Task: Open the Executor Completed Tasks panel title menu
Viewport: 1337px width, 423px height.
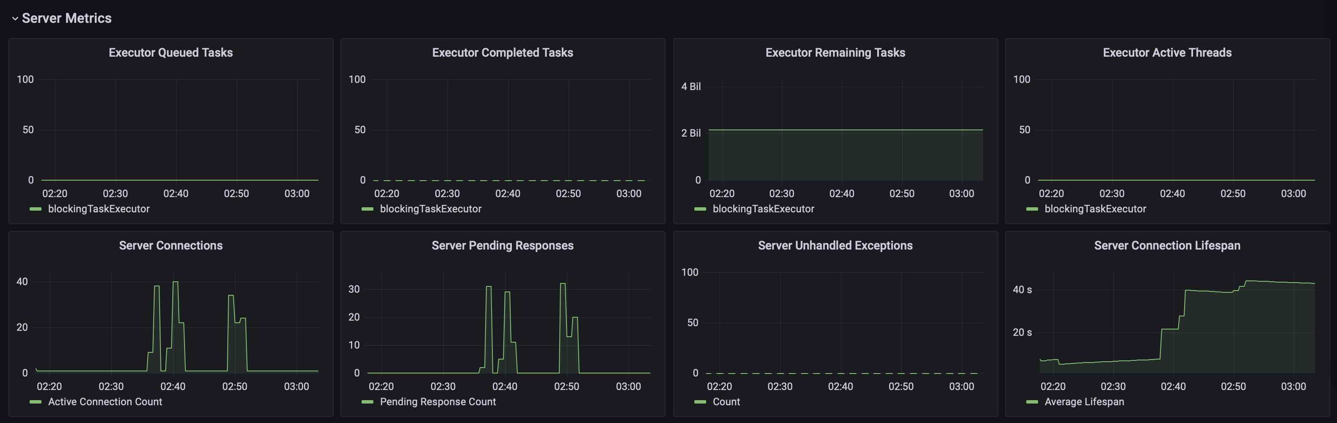Action: pos(503,52)
